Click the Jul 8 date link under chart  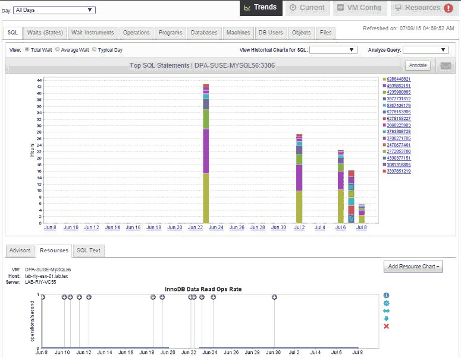pos(361,227)
